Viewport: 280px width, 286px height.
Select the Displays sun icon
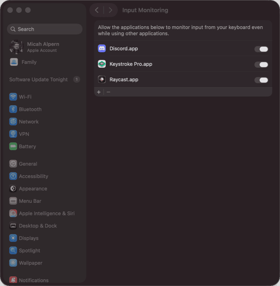coord(13,238)
